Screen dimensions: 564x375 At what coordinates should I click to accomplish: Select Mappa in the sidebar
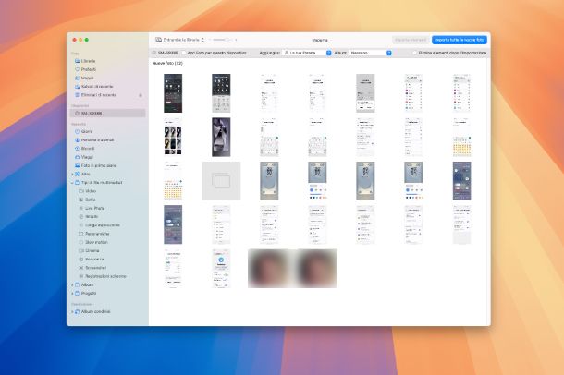(88, 78)
